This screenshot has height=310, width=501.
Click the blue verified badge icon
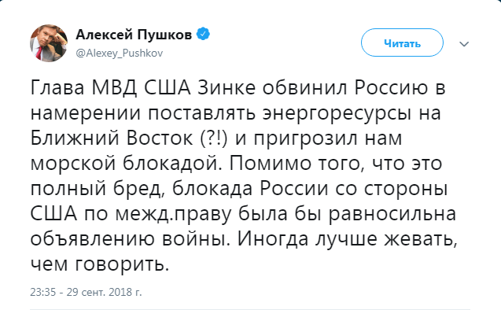(203, 34)
